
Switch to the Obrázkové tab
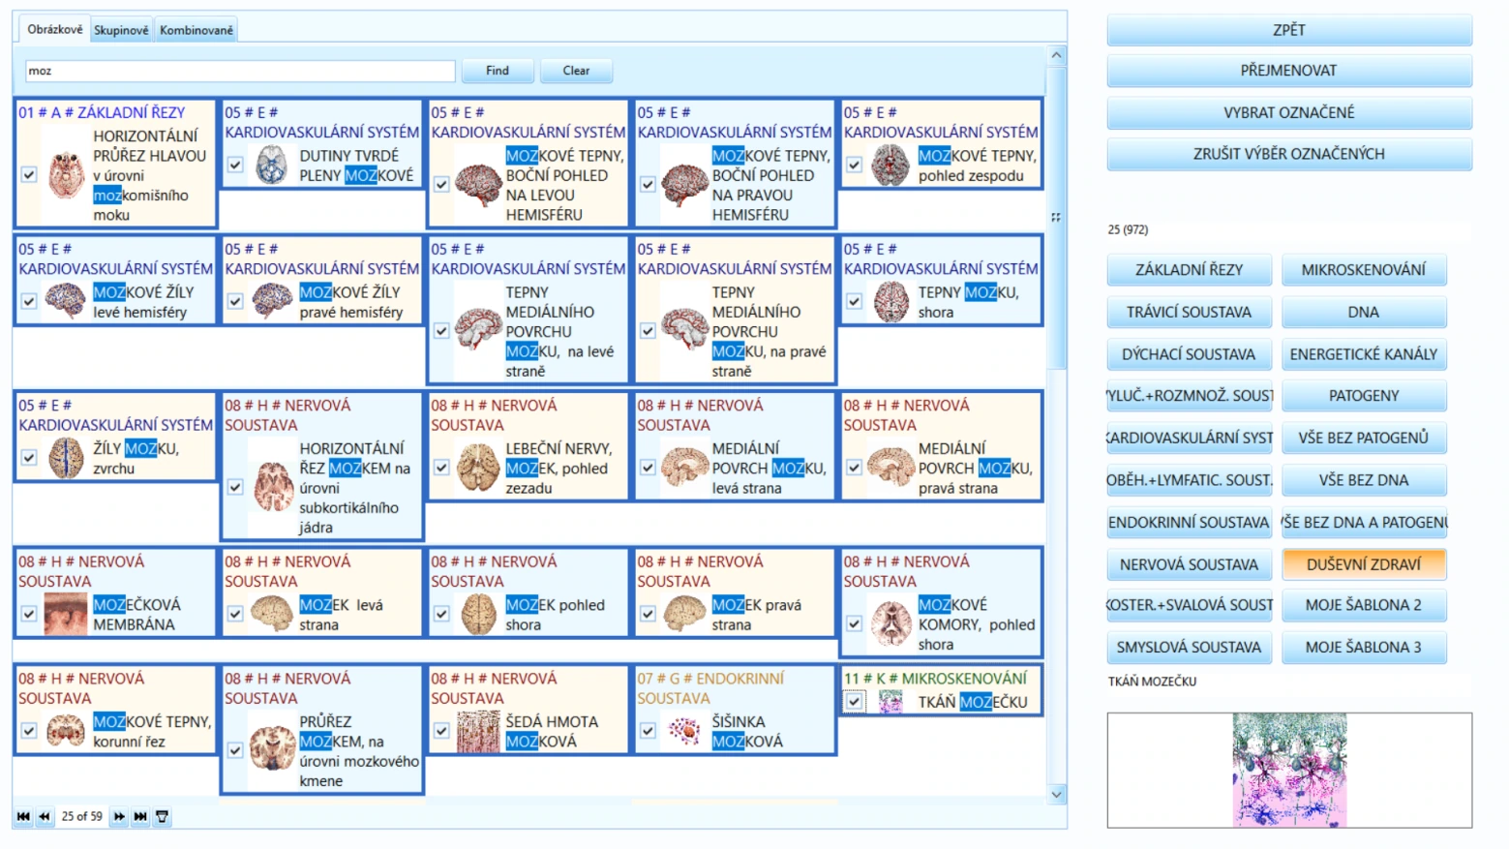(x=55, y=29)
